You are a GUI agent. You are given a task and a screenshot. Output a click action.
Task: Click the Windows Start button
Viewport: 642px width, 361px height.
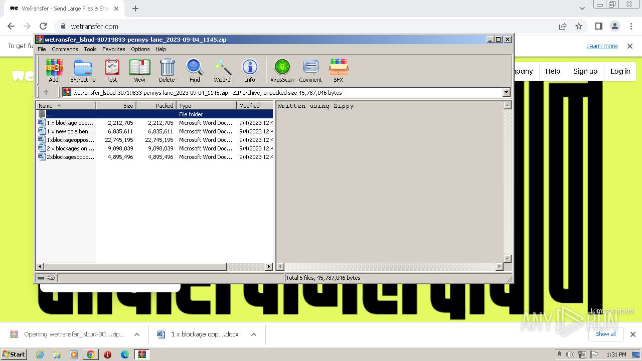pos(14,354)
